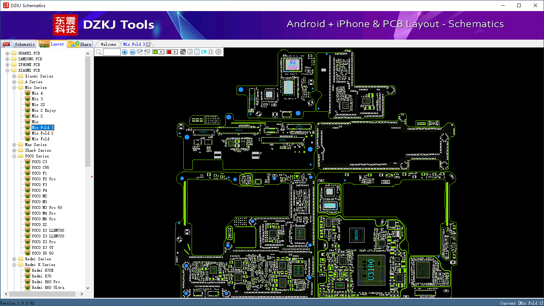Image resolution: width=544 pixels, height=306 pixels.
Task: Expand the HUAWEI PCB tree node
Action: pyautogui.click(x=7, y=53)
